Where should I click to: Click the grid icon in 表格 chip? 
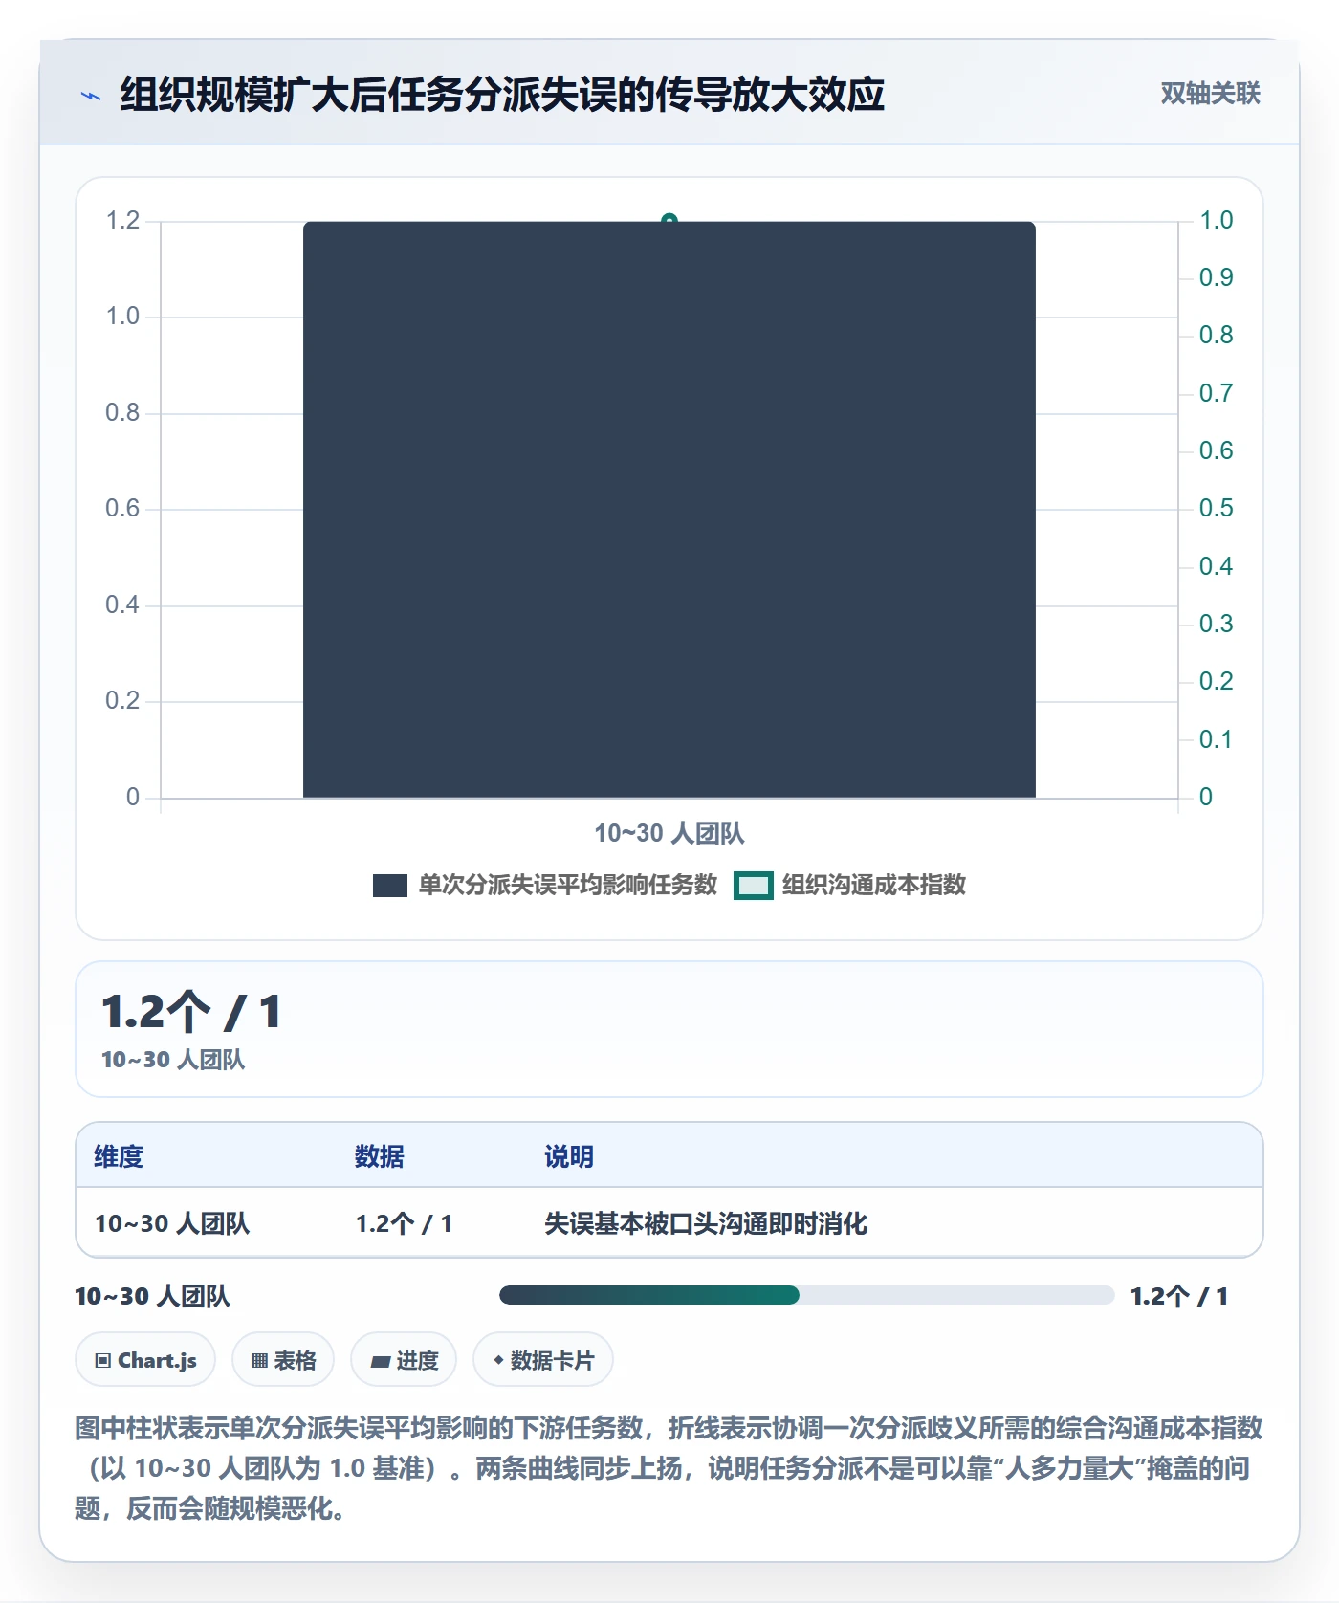[x=260, y=1360]
